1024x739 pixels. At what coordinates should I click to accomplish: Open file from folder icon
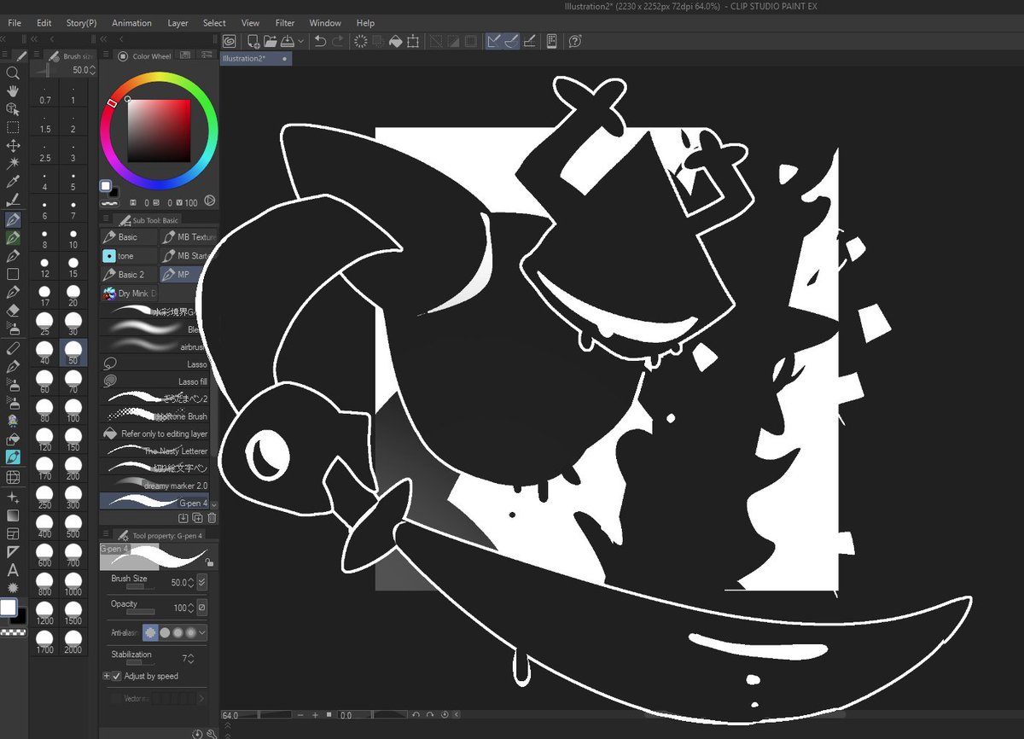click(x=271, y=41)
